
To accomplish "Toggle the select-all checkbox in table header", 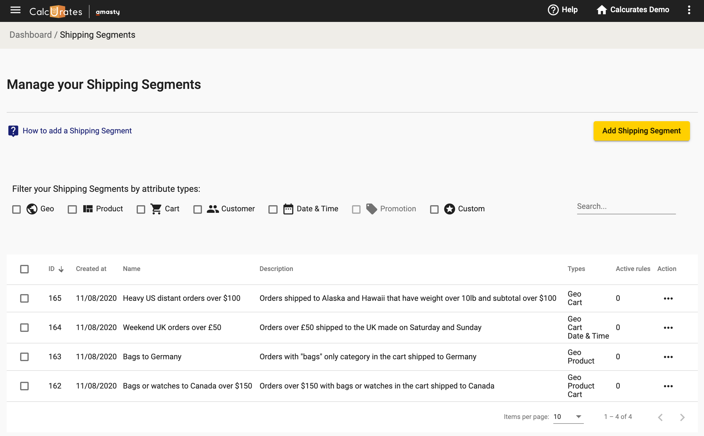I will tap(24, 269).
